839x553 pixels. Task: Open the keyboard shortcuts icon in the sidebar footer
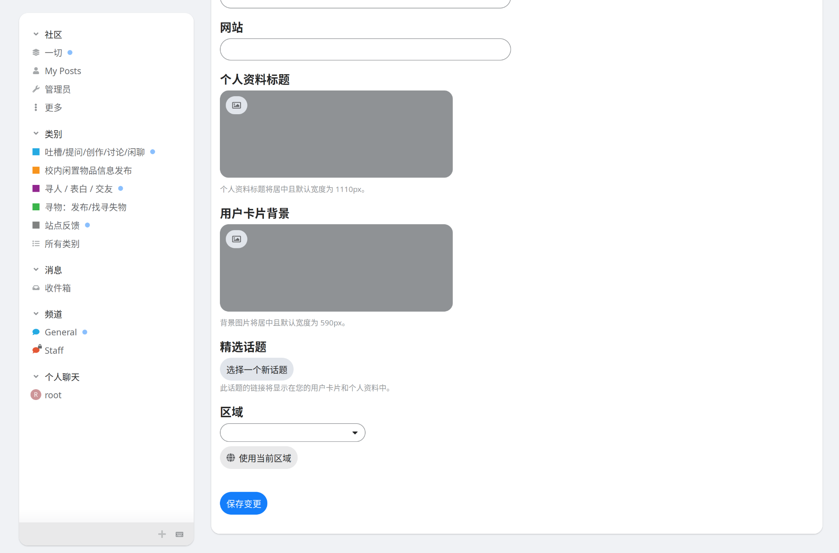tap(180, 534)
